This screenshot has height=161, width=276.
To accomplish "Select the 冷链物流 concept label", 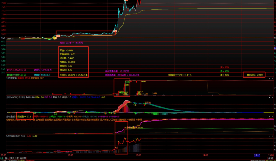I will pos(122,120).
